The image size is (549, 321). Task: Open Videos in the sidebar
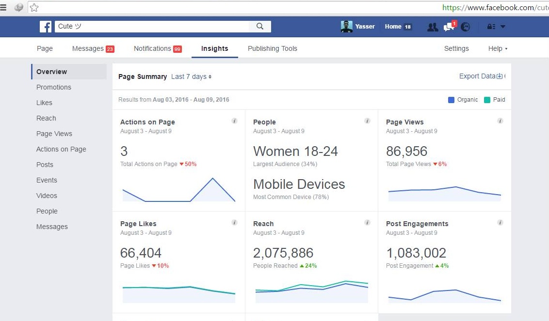click(47, 196)
